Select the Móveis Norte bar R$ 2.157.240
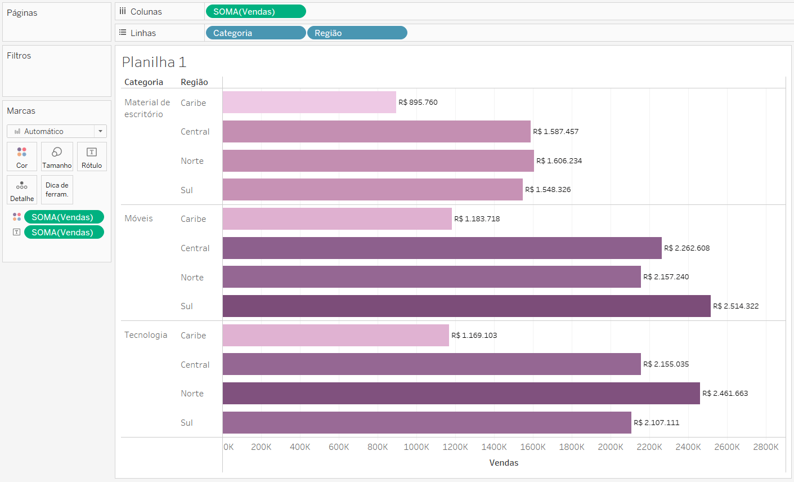 [x=432, y=277]
